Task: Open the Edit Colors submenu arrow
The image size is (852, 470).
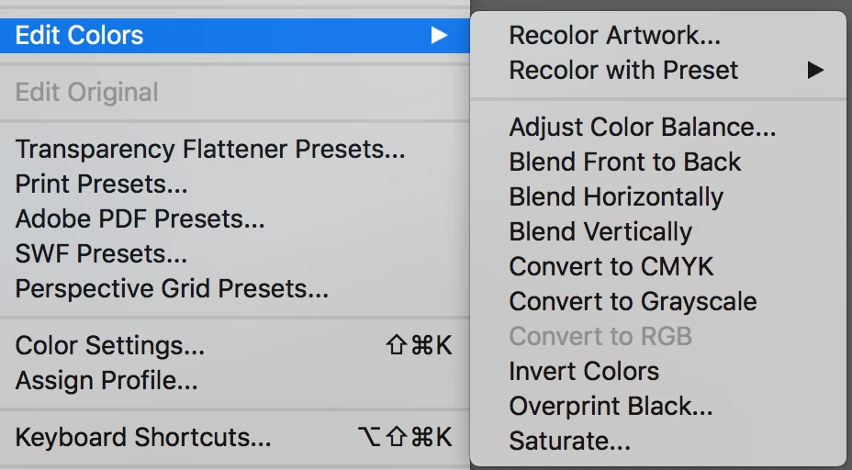Action: click(x=439, y=35)
